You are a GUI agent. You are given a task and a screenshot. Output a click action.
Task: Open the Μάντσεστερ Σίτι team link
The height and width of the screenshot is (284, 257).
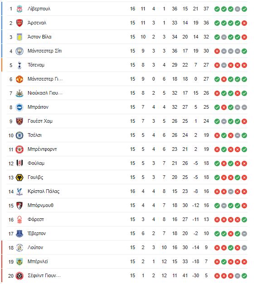pyautogui.click(x=44, y=51)
